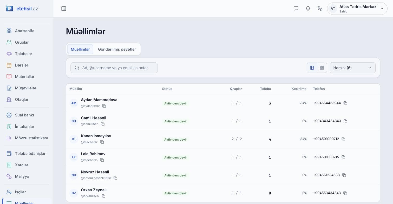Image resolution: width=393 pixels, height=204 pixels.
Task: Select the Müəllimlər tab
Action: tap(80, 49)
